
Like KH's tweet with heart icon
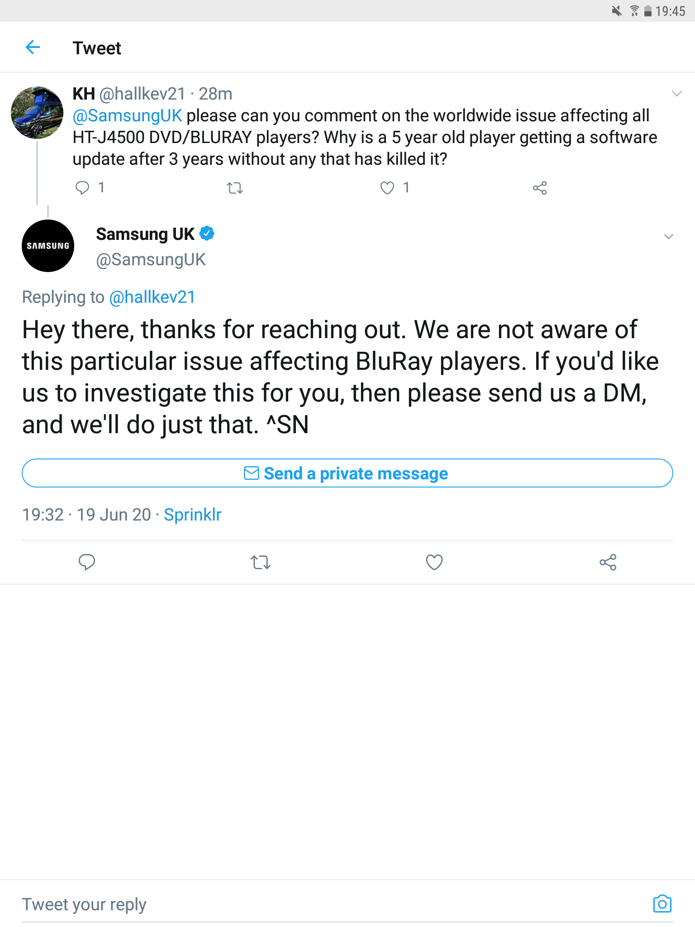387,188
